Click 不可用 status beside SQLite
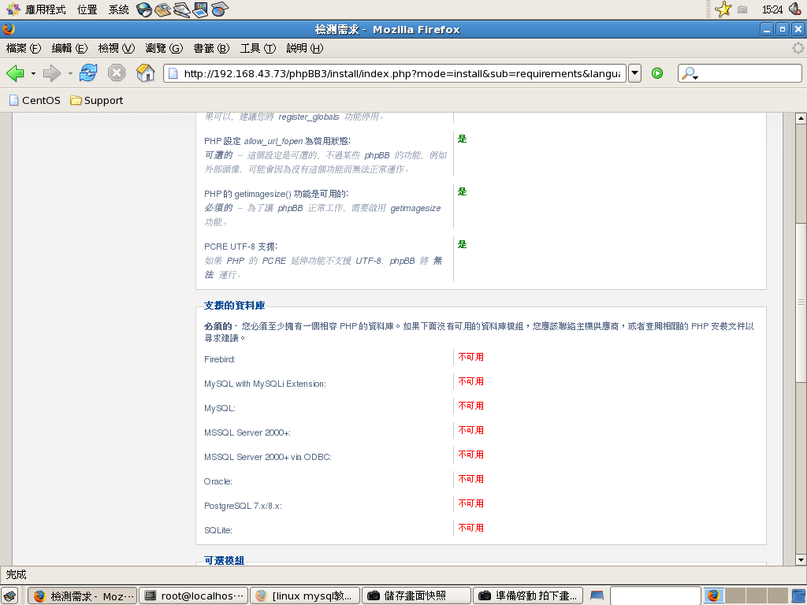The height and width of the screenshot is (605, 807). pos(471,528)
